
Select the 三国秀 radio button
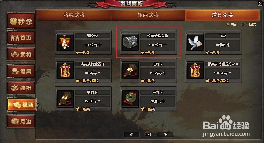point(243,24)
